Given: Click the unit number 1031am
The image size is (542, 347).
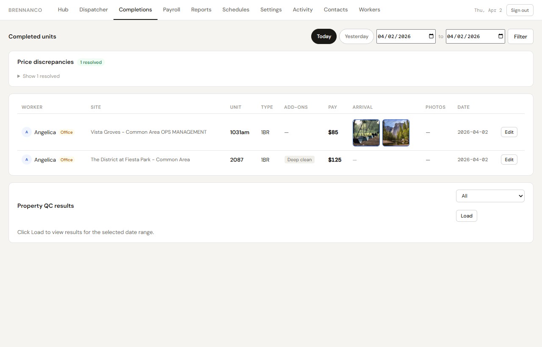Looking at the screenshot, I should coord(240,132).
